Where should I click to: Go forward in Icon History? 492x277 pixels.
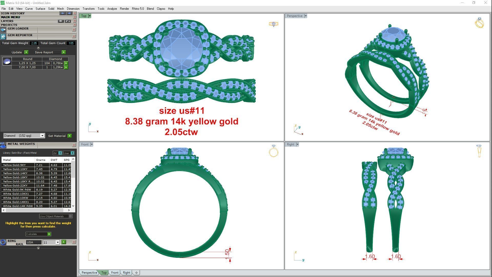pos(69,13)
